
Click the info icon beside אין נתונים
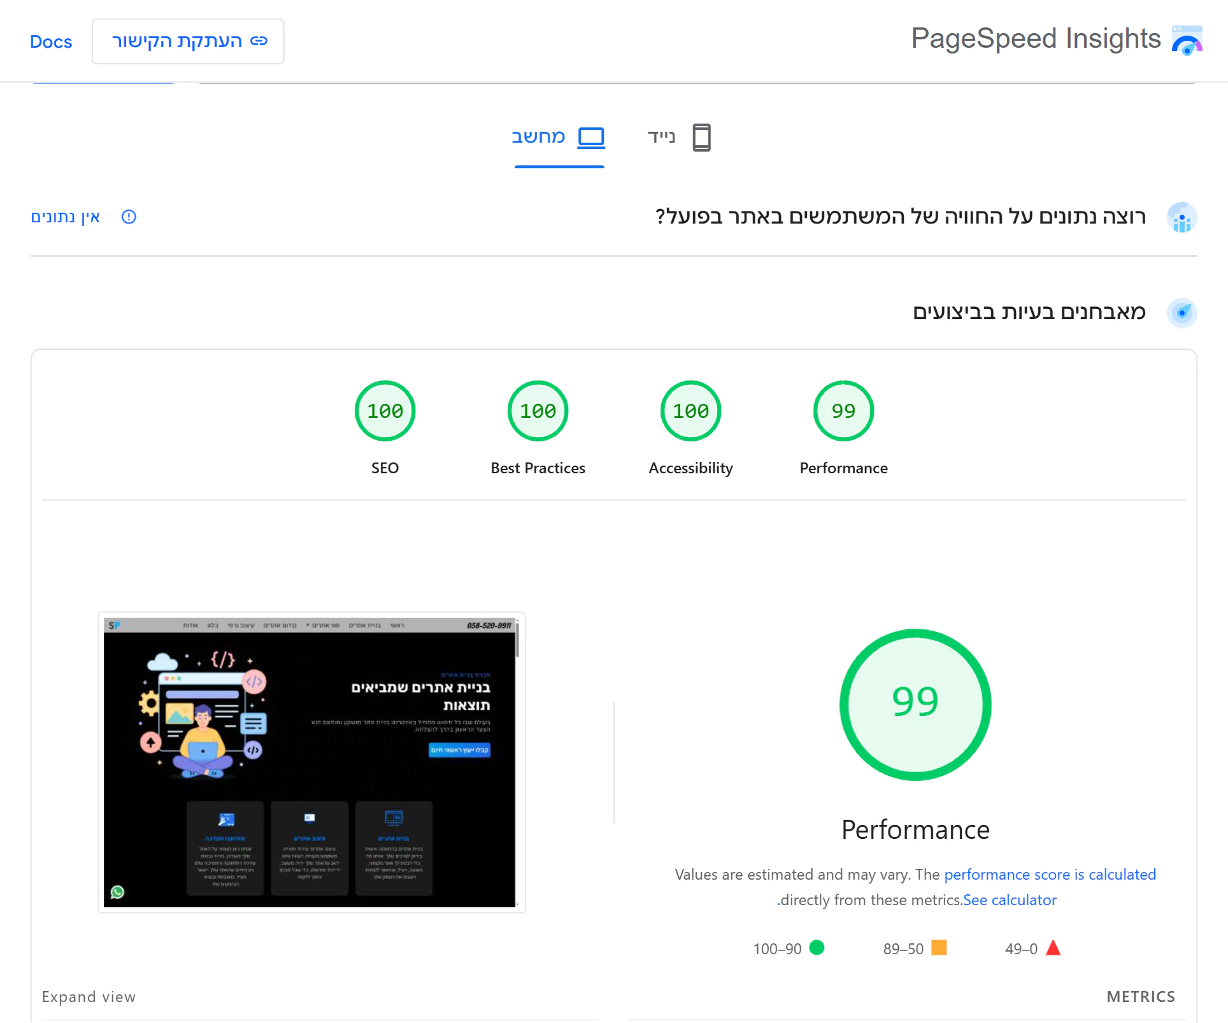(129, 217)
